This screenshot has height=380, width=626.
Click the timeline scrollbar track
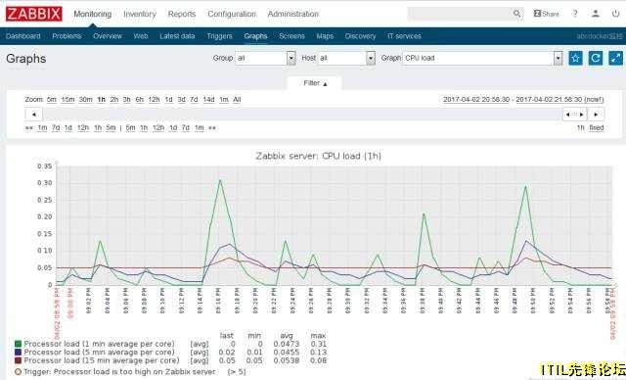click(x=302, y=115)
